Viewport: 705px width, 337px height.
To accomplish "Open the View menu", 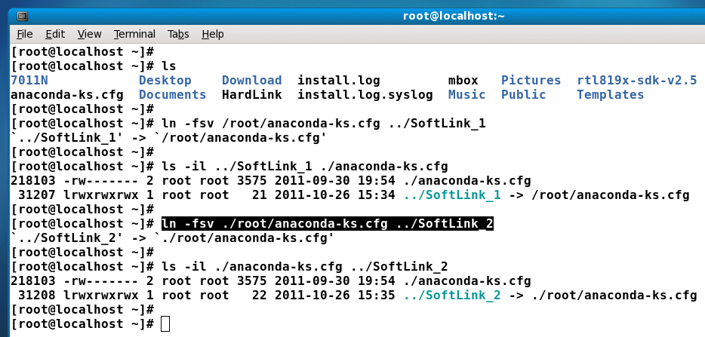I will [90, 34].
